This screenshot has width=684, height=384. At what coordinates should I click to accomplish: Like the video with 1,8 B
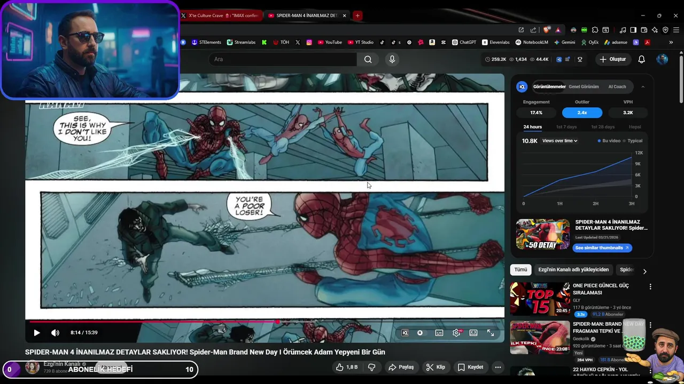(x=347, y=367)
